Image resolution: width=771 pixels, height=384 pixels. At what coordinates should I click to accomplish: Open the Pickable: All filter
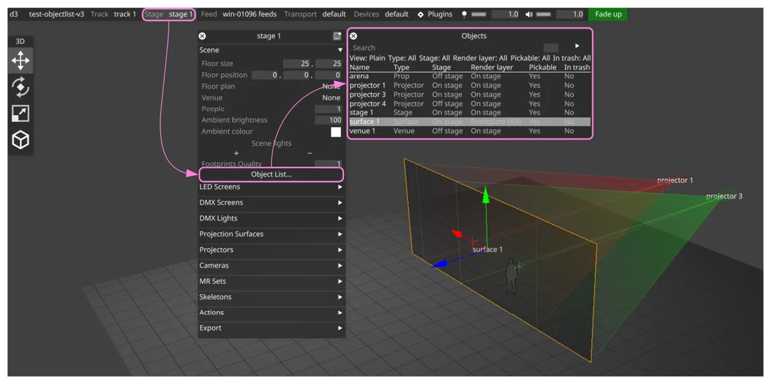[531, 58]
